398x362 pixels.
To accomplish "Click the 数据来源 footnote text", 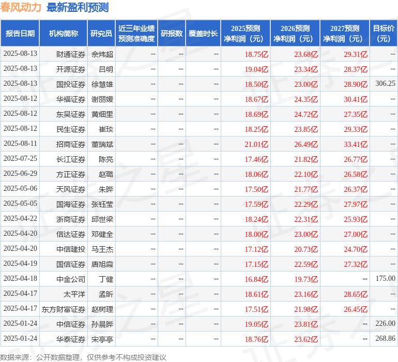I will 83,357.
